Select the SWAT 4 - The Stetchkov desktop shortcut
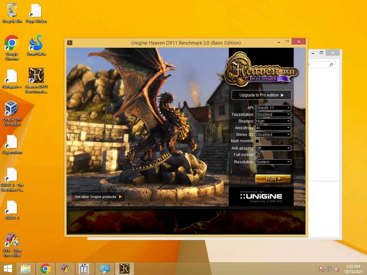 pos(12,180)
